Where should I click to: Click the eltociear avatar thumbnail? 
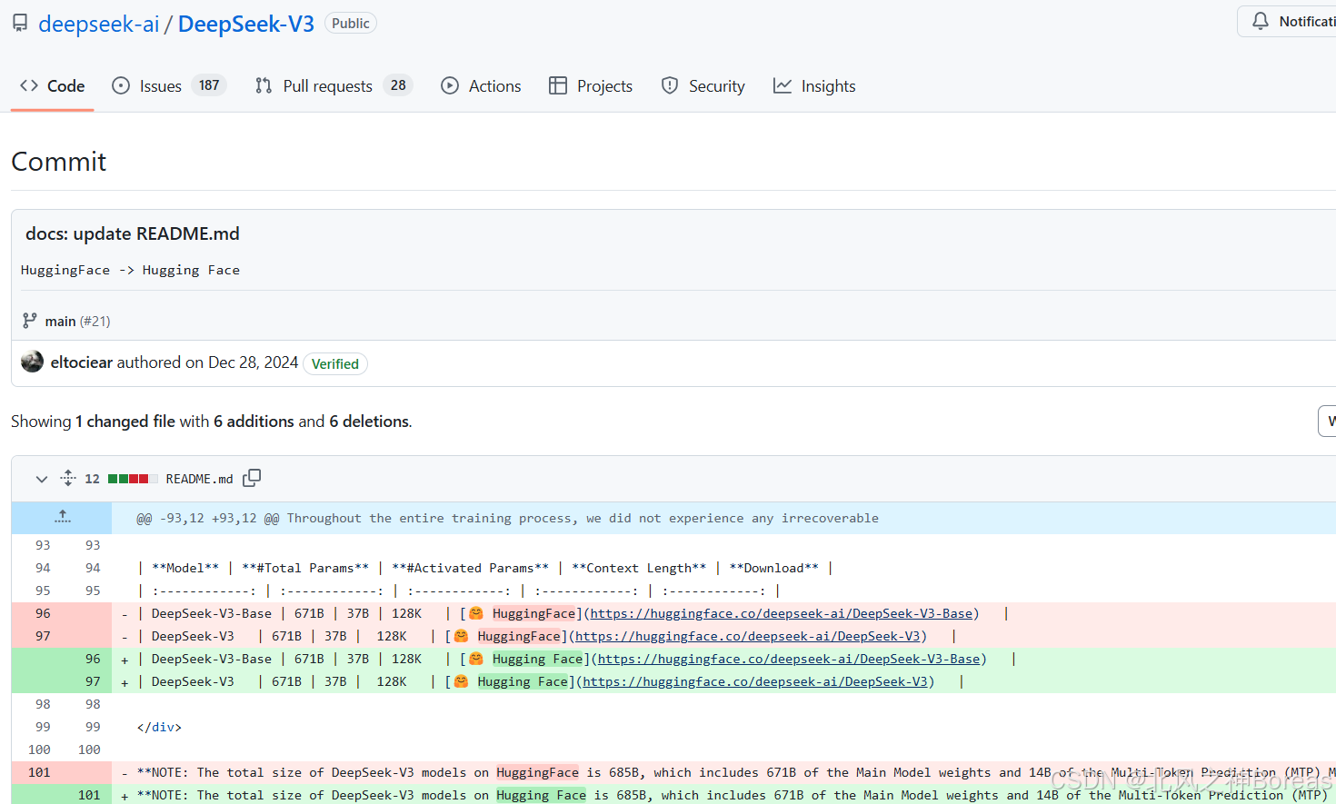click(x=32, y=361)
